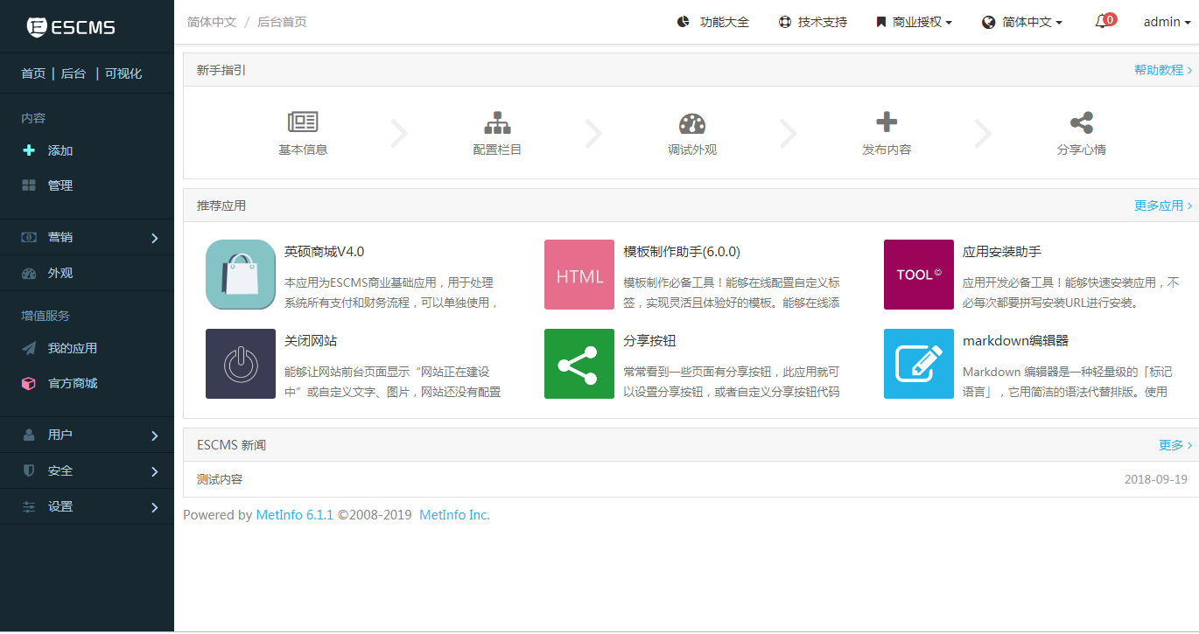
Task: Open the 测试内容 news item
Action: coord(220,479)
